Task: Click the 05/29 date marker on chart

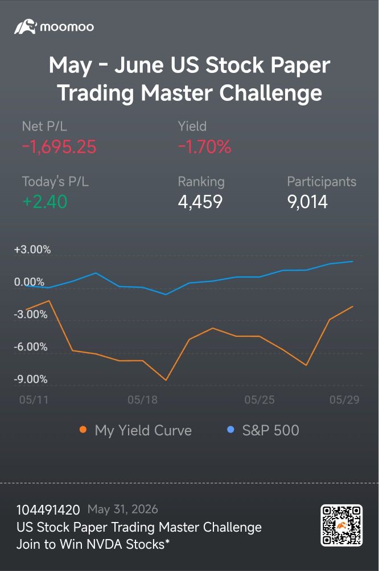Action: pyautogui.click(x=344, y=400)
